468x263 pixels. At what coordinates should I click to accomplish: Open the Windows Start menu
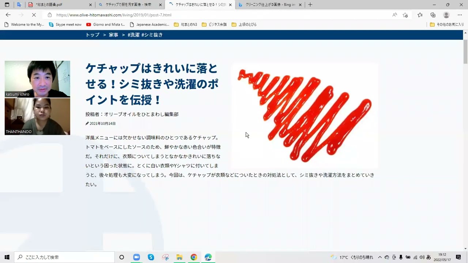click(x=7, y=257)
